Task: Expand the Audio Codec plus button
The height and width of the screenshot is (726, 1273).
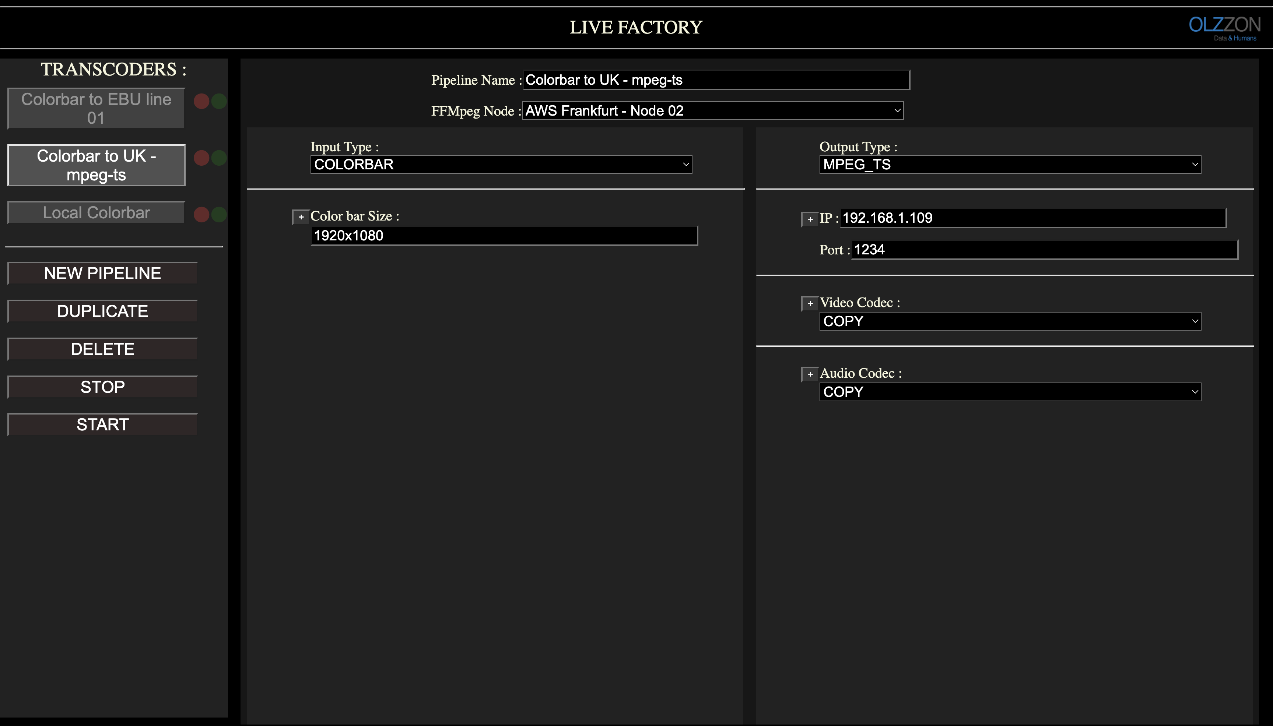Action: click(x=810, y=374)
